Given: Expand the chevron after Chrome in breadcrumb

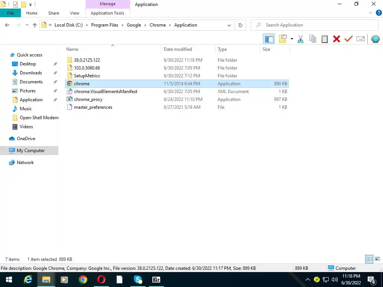Looking at the screenshot, I should [170, 25].
